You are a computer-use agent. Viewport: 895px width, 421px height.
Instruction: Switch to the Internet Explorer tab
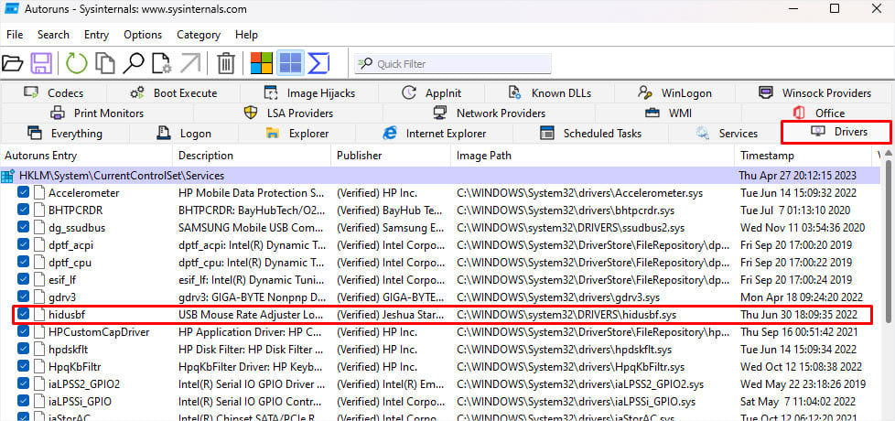(434, 134)
